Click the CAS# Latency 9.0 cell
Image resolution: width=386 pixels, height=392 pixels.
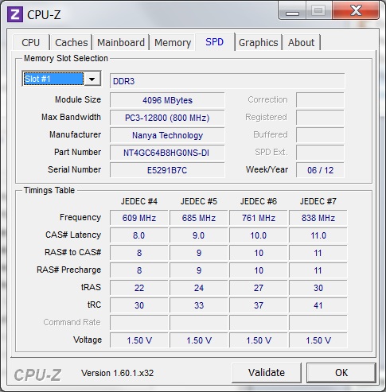[x=199, y=235]
